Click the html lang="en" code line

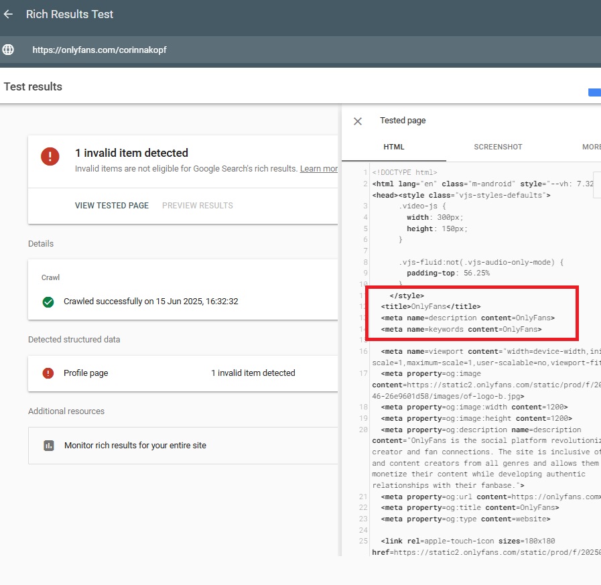(x=482, y=184)
